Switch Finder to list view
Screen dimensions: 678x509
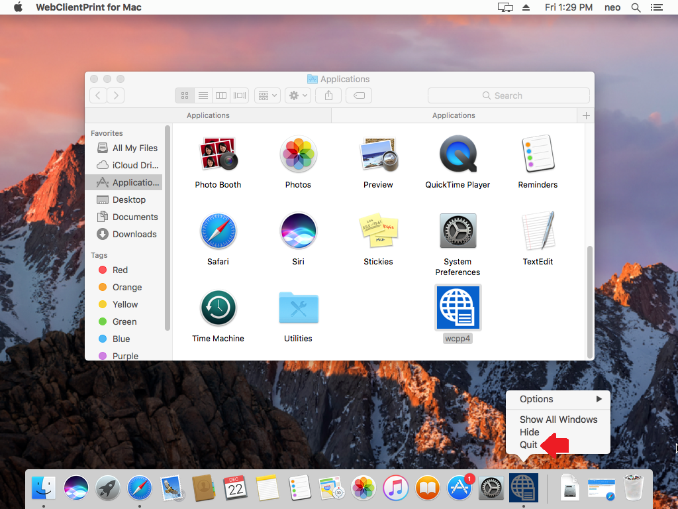(203, 95)
